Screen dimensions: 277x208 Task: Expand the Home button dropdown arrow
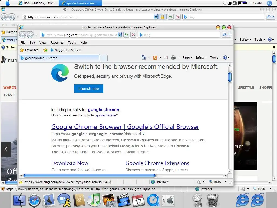click(149, 57)
